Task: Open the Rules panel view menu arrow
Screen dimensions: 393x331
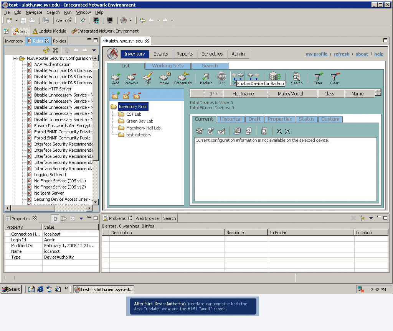Action: pos(94,50)
